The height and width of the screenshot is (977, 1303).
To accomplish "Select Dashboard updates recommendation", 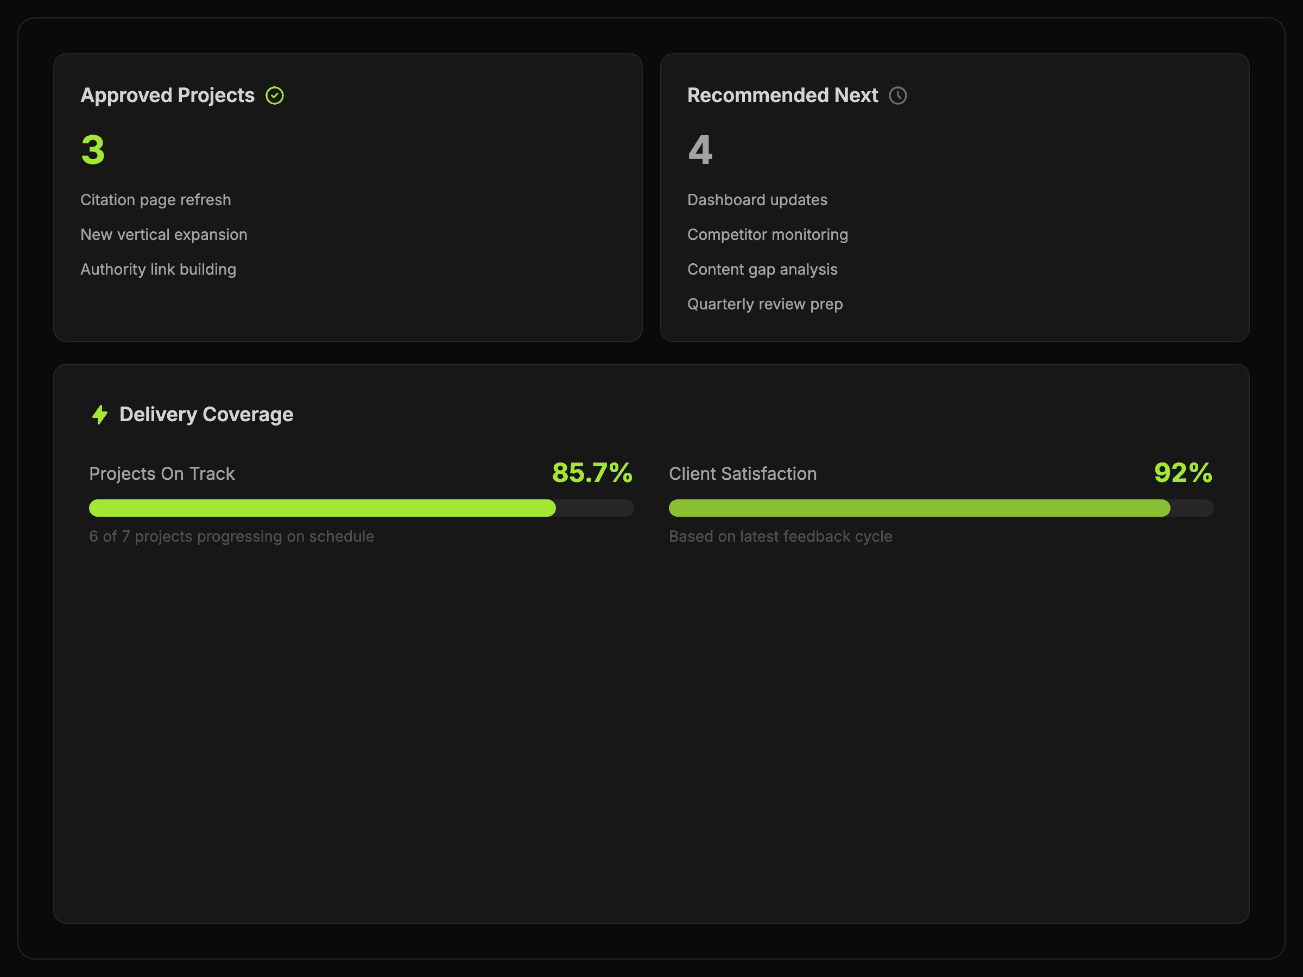I will [757, 200].
